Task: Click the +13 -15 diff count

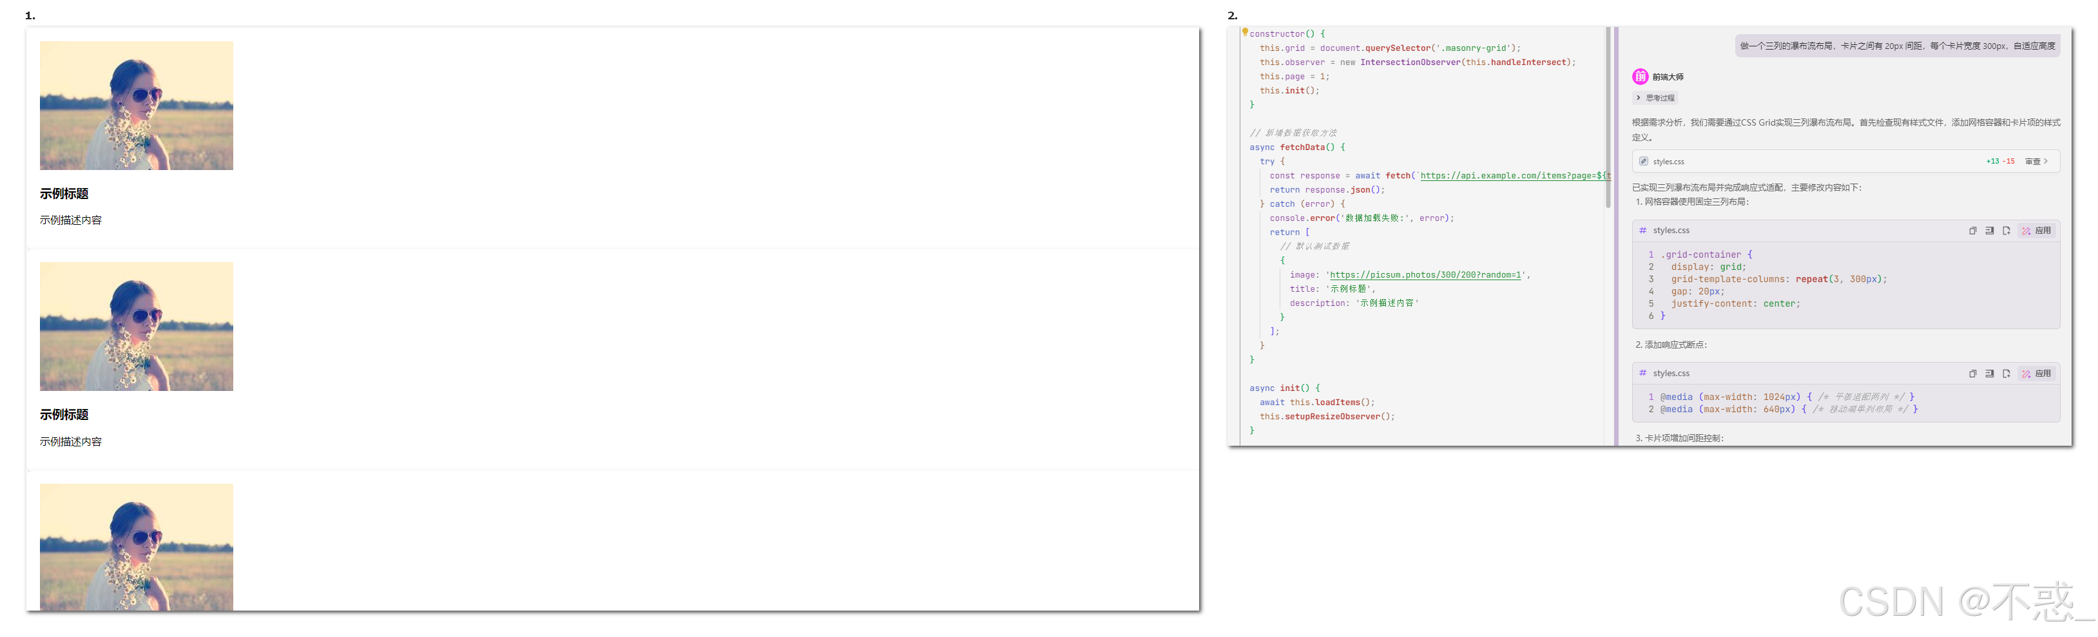Action: point(2000,161)
